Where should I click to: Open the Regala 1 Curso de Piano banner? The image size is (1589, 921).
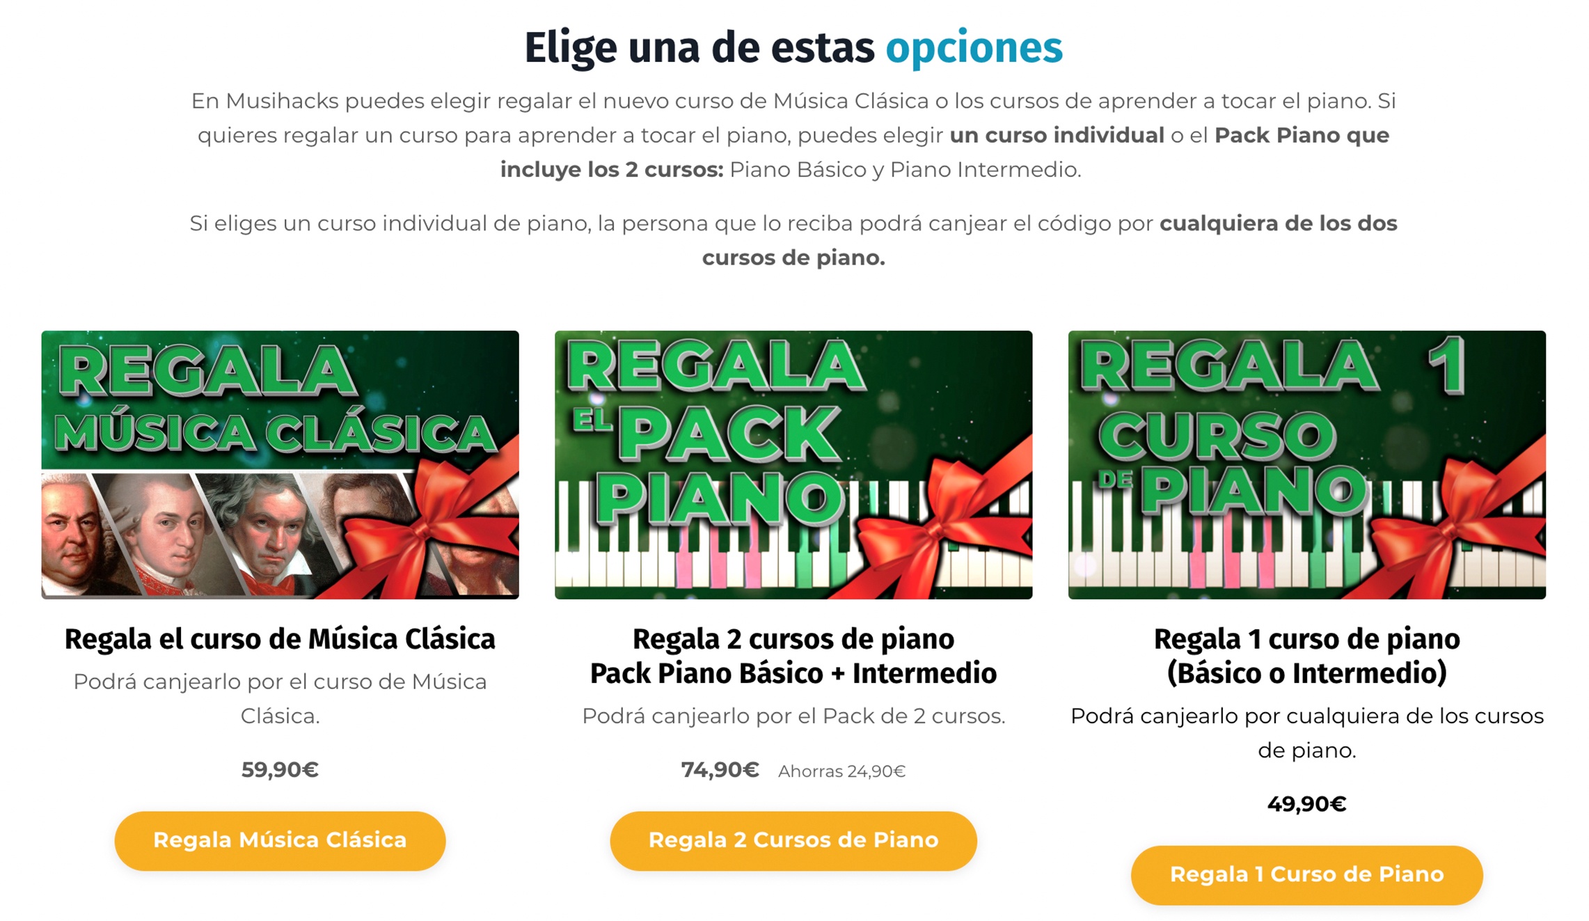(1307, 464)
